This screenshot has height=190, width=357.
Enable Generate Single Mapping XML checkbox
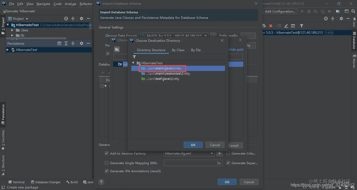point(107,163)
